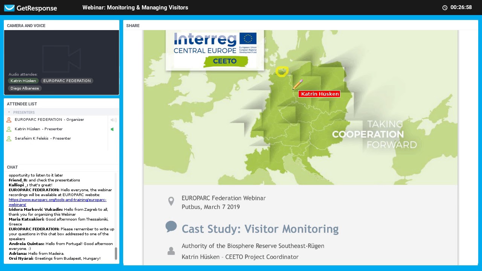Click the webinar title Monitoring & Managing Visitors
This screenshot has height=271, width=482.
coord(135,8)
